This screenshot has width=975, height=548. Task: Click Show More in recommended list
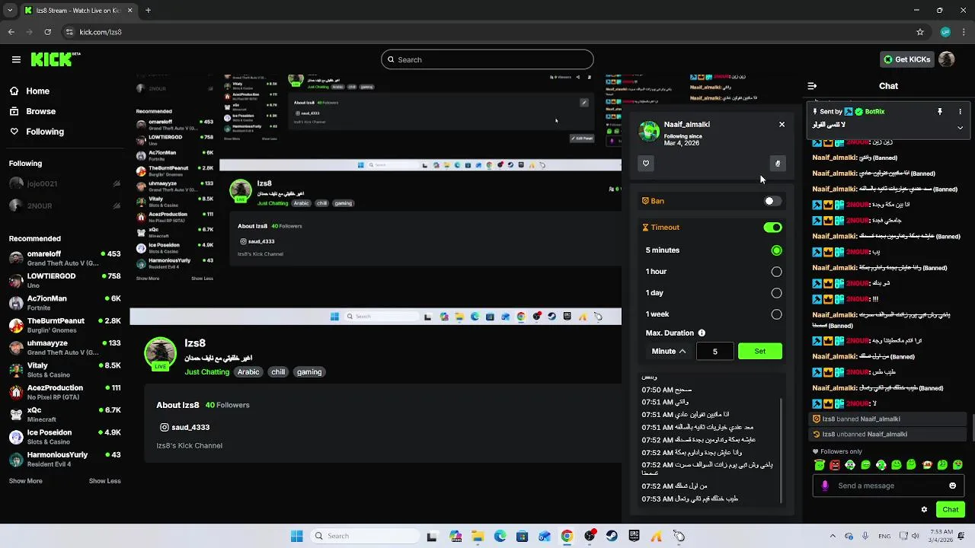coord(26,481)
